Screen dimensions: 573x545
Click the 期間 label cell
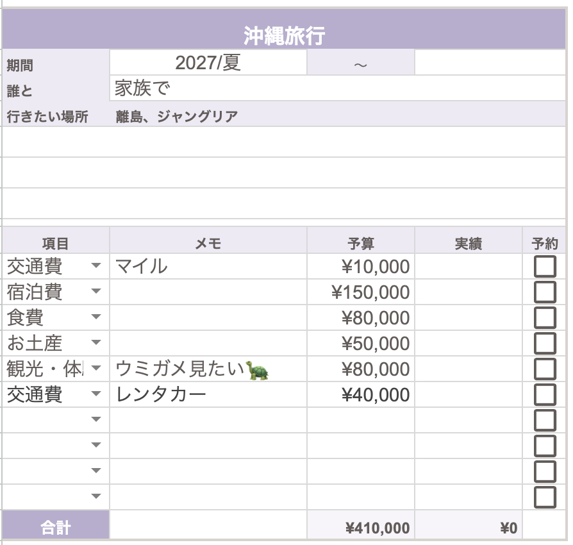click(x=56, y=62)
